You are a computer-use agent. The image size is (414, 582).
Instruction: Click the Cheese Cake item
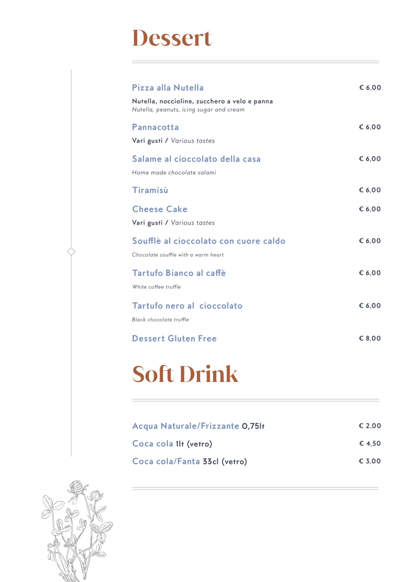point(160,209)
